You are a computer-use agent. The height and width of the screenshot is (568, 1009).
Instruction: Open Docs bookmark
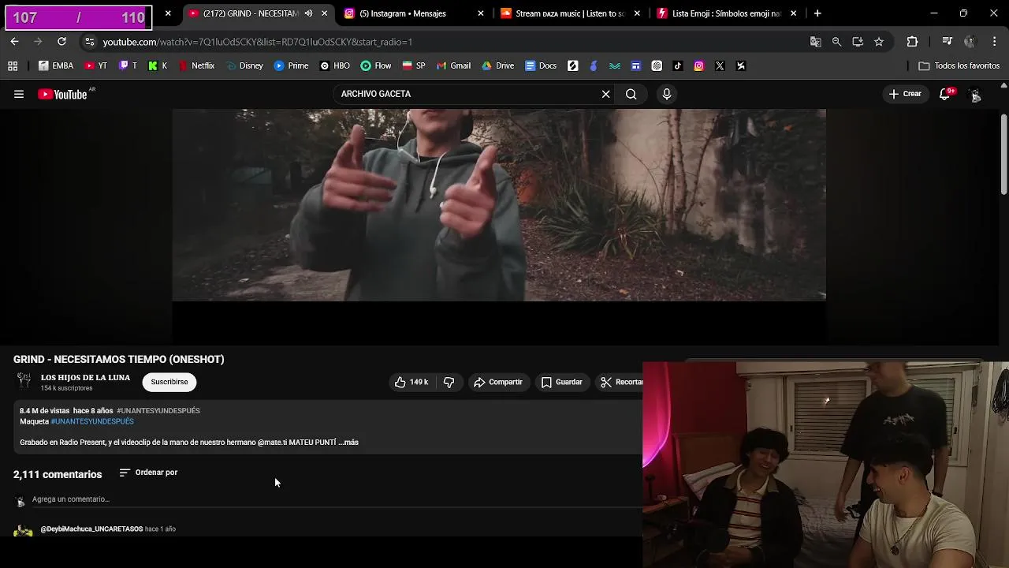pyautogui.click(x=541, y=66)
